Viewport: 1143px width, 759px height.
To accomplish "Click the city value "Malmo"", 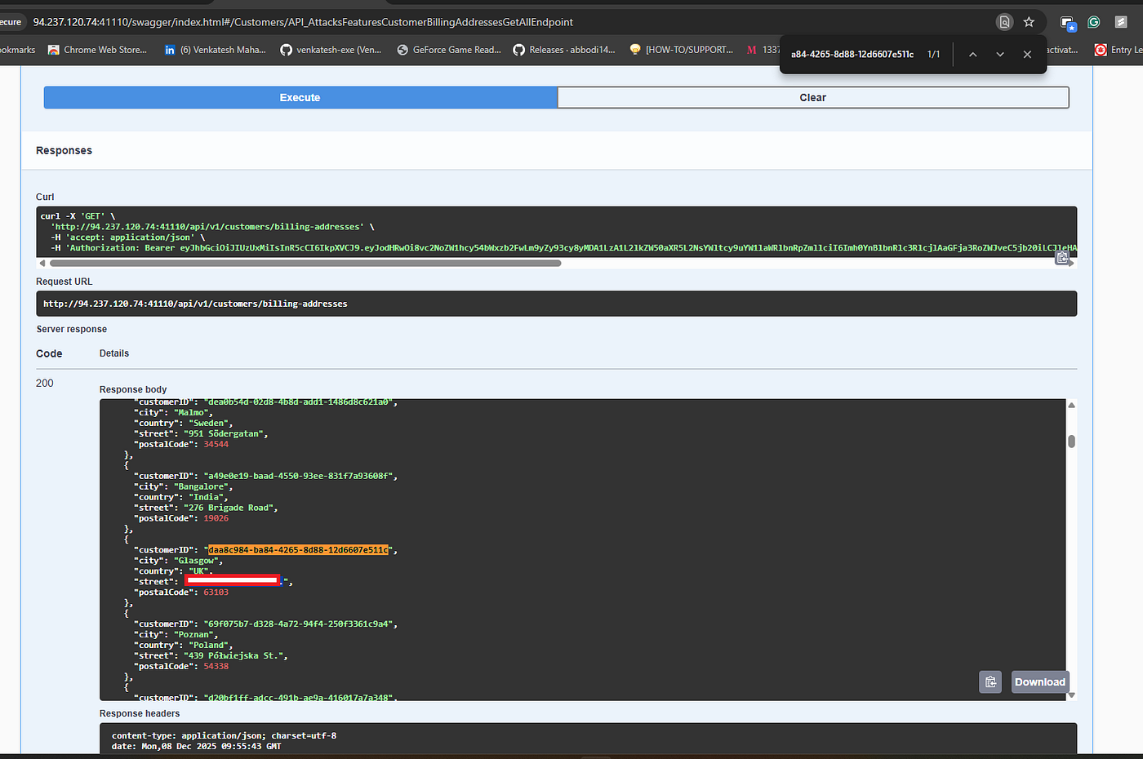I will coord(193,412).
